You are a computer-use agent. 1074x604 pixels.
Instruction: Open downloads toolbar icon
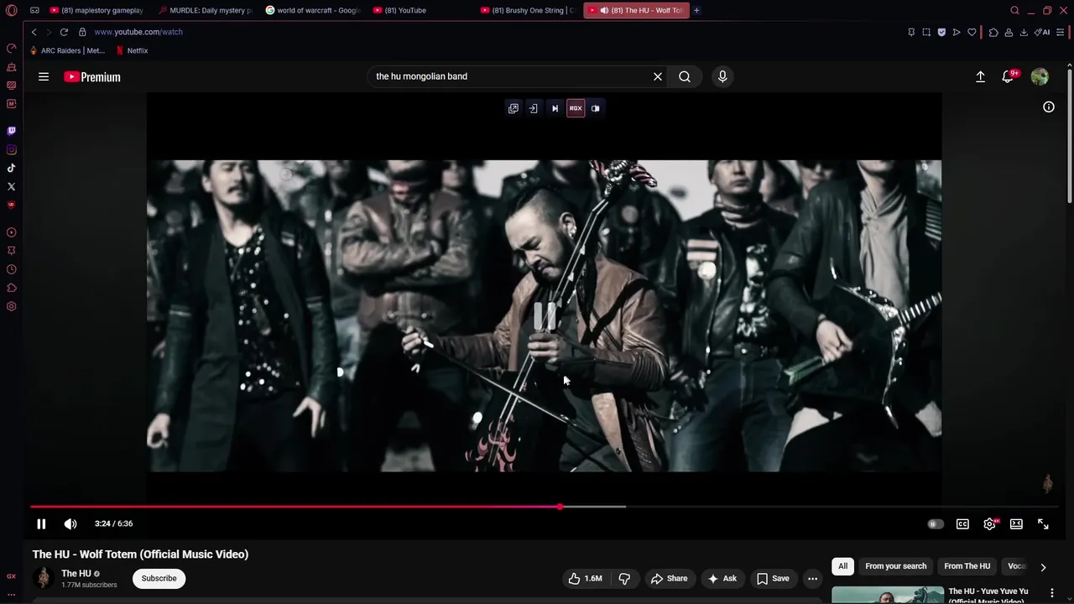(x=1024, y=32)
